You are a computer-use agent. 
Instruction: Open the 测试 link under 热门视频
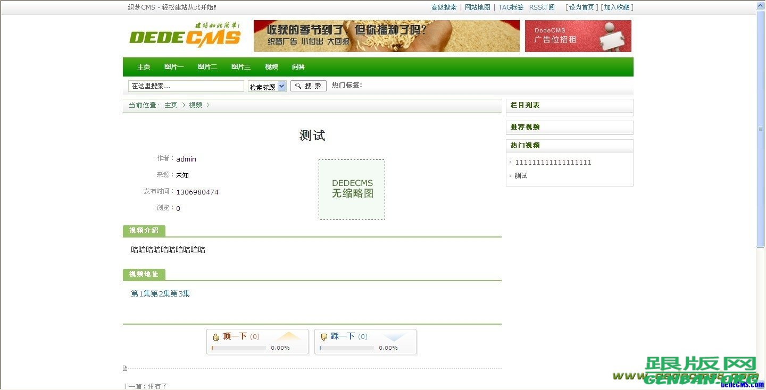[520, 175]
